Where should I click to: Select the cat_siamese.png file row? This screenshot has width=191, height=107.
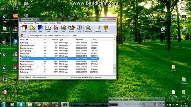click(x=59, y=64)
